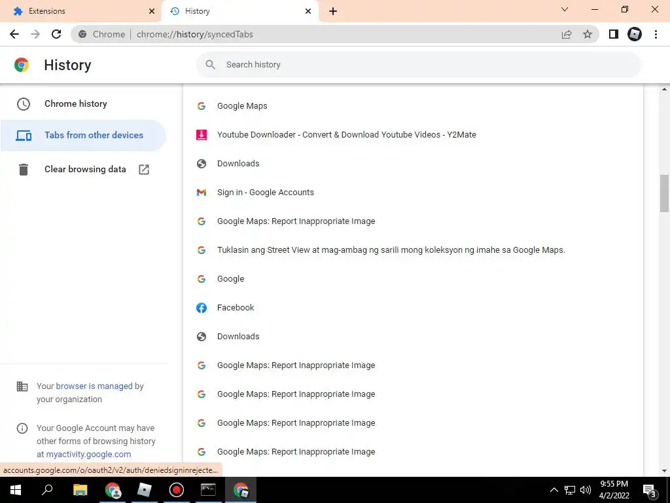Open Windows taskbar search

tap(47, 490)
